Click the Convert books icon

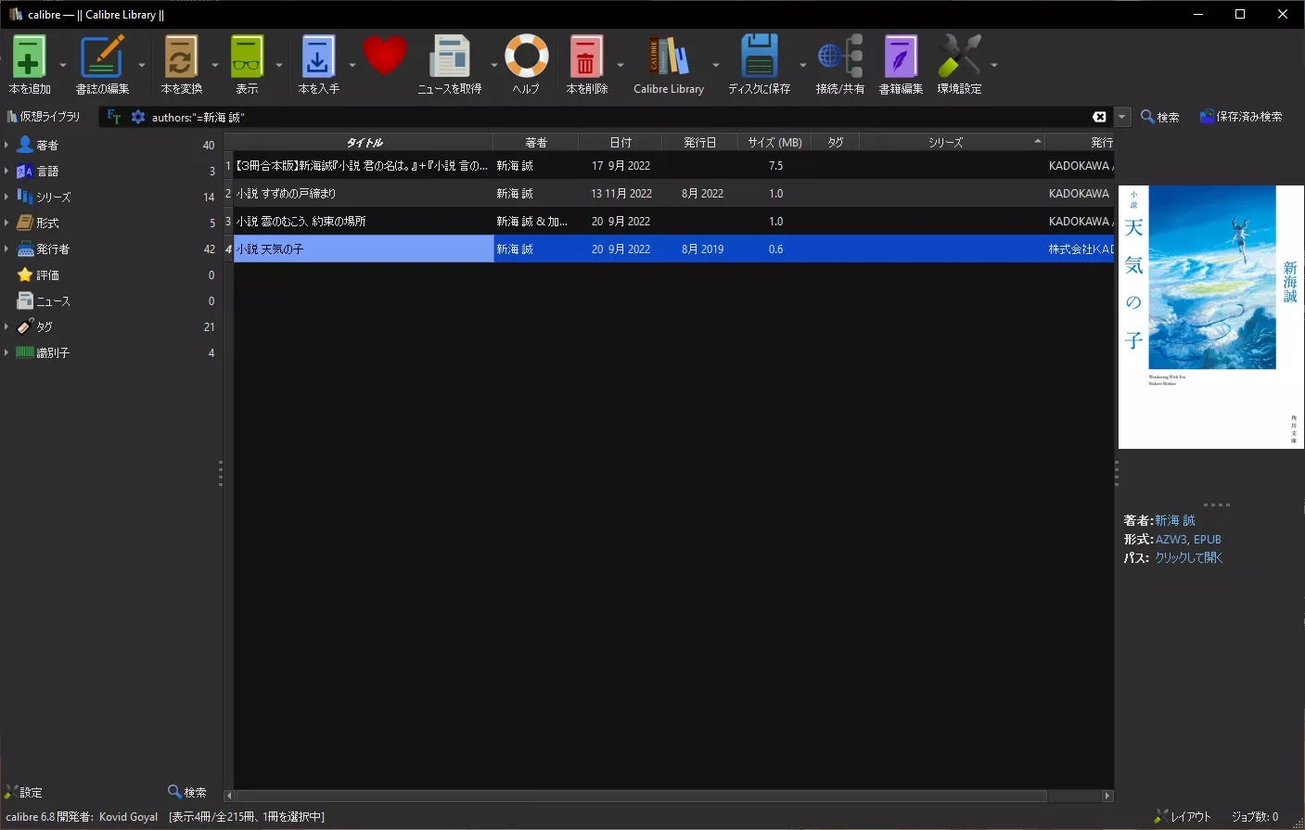(181, 57)
